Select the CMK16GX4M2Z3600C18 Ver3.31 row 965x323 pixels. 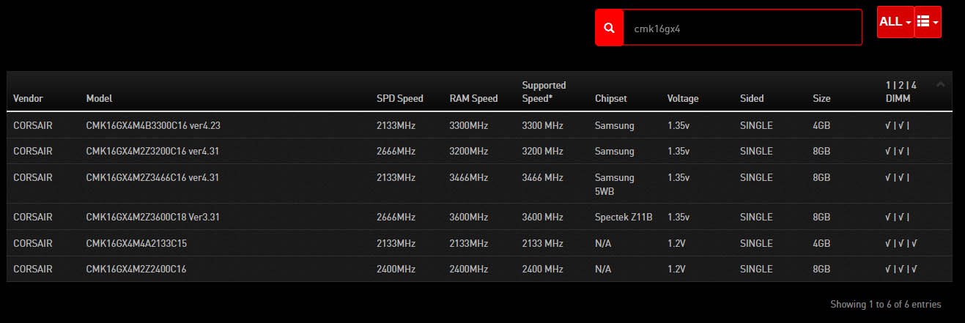click(479, 217)
